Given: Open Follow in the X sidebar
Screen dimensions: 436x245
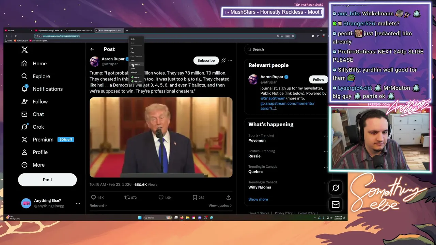Looking at the screenshot, I should 34,101.
